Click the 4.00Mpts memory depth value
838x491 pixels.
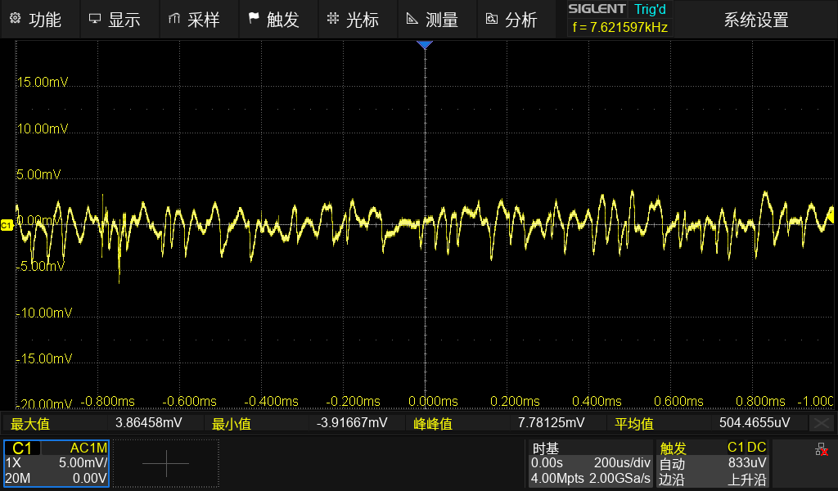click(556, 478)
